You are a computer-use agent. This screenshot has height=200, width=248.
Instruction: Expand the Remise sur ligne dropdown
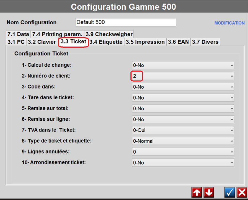click(183, 119)
